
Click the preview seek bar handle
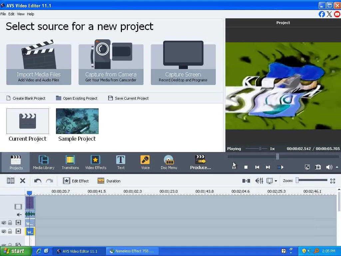click(277, 156)
